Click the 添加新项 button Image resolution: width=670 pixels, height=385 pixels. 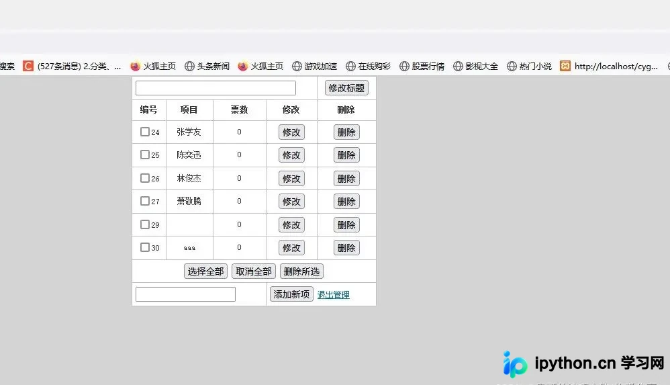pos(291,294)
